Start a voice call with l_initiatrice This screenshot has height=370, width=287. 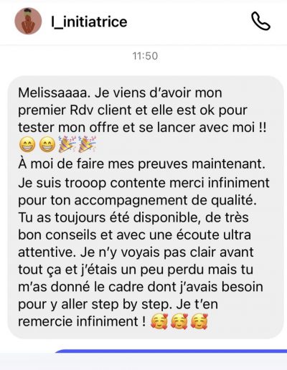260,22
